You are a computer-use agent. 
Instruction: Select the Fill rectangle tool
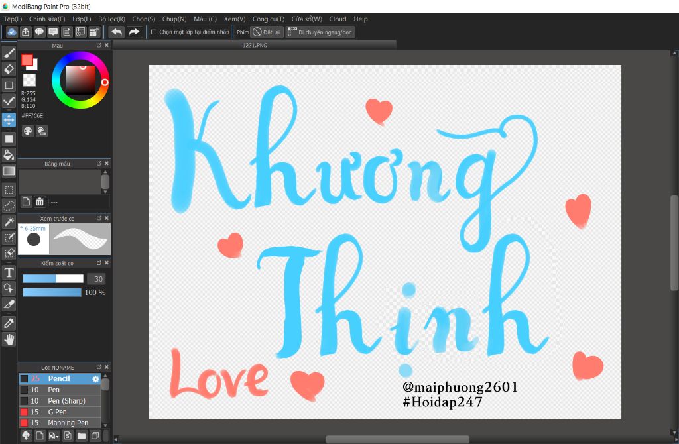9,139
